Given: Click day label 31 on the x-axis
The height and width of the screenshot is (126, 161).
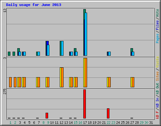Looking at the screenshot, I should click(151, 123).
